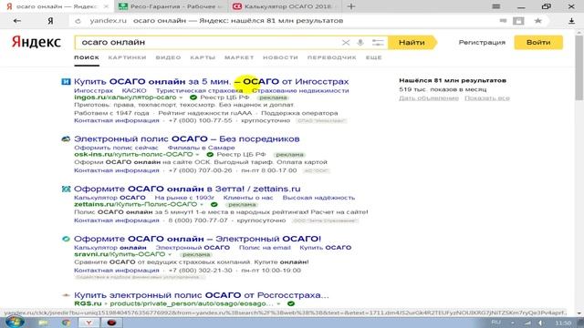Click green verified checkmark next to RGS.ru
The width and height of the screenshot is (584, 328).
point(291,303)
